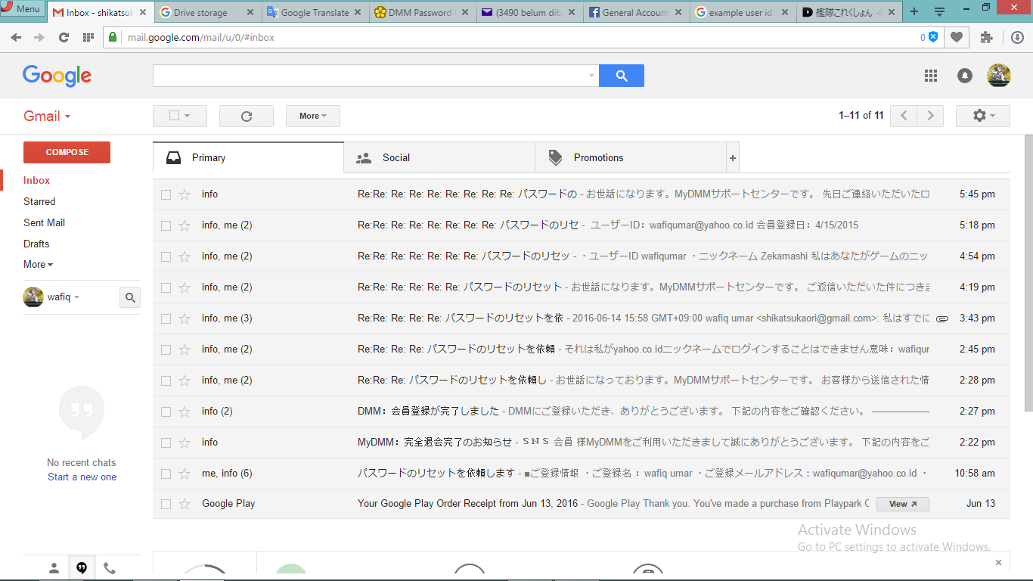Go to newer messages page arrow

pos(904,116)
